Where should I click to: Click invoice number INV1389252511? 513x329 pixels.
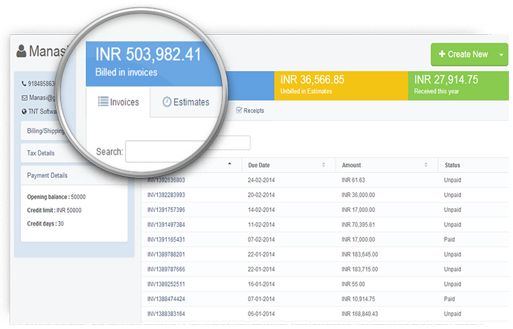[x=166, y=284]
